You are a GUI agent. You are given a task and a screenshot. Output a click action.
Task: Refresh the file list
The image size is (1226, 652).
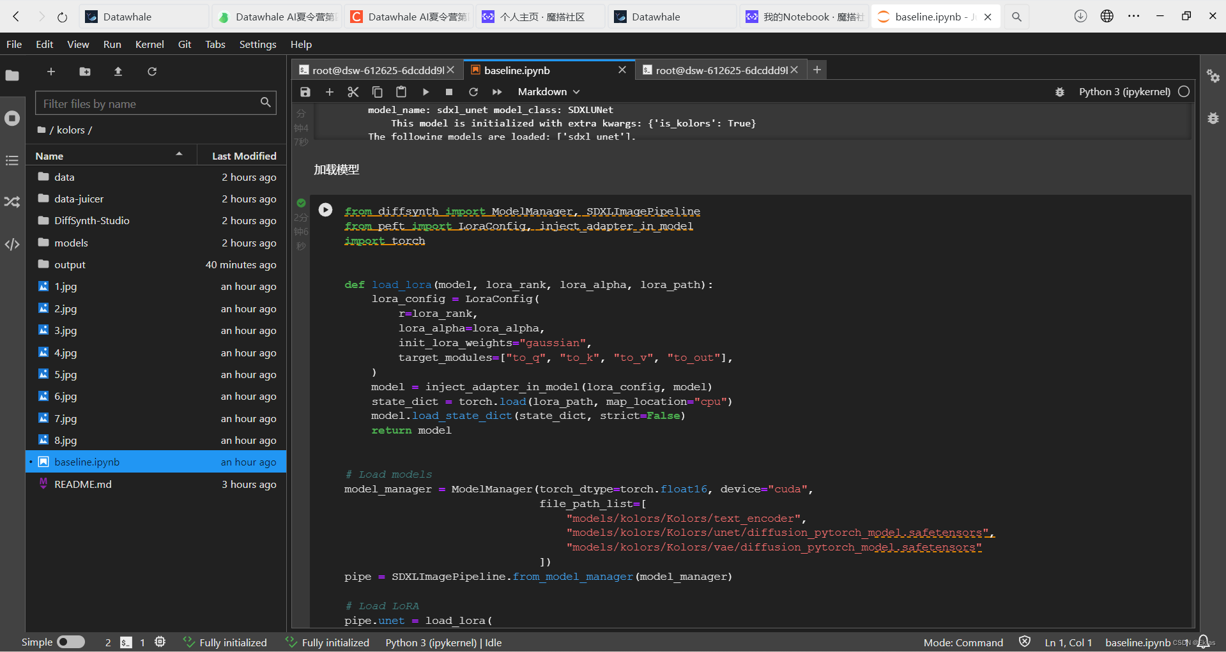[152, 72]
